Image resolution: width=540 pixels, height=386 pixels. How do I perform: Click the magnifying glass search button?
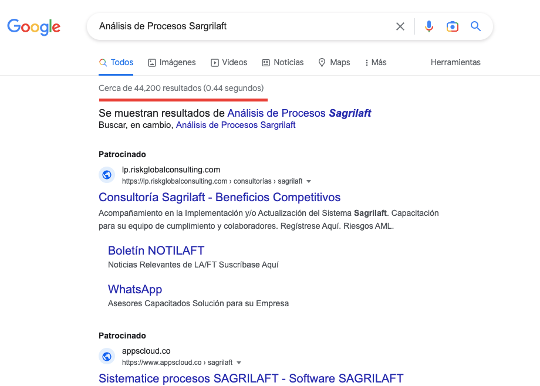click(x=475, y=26)
